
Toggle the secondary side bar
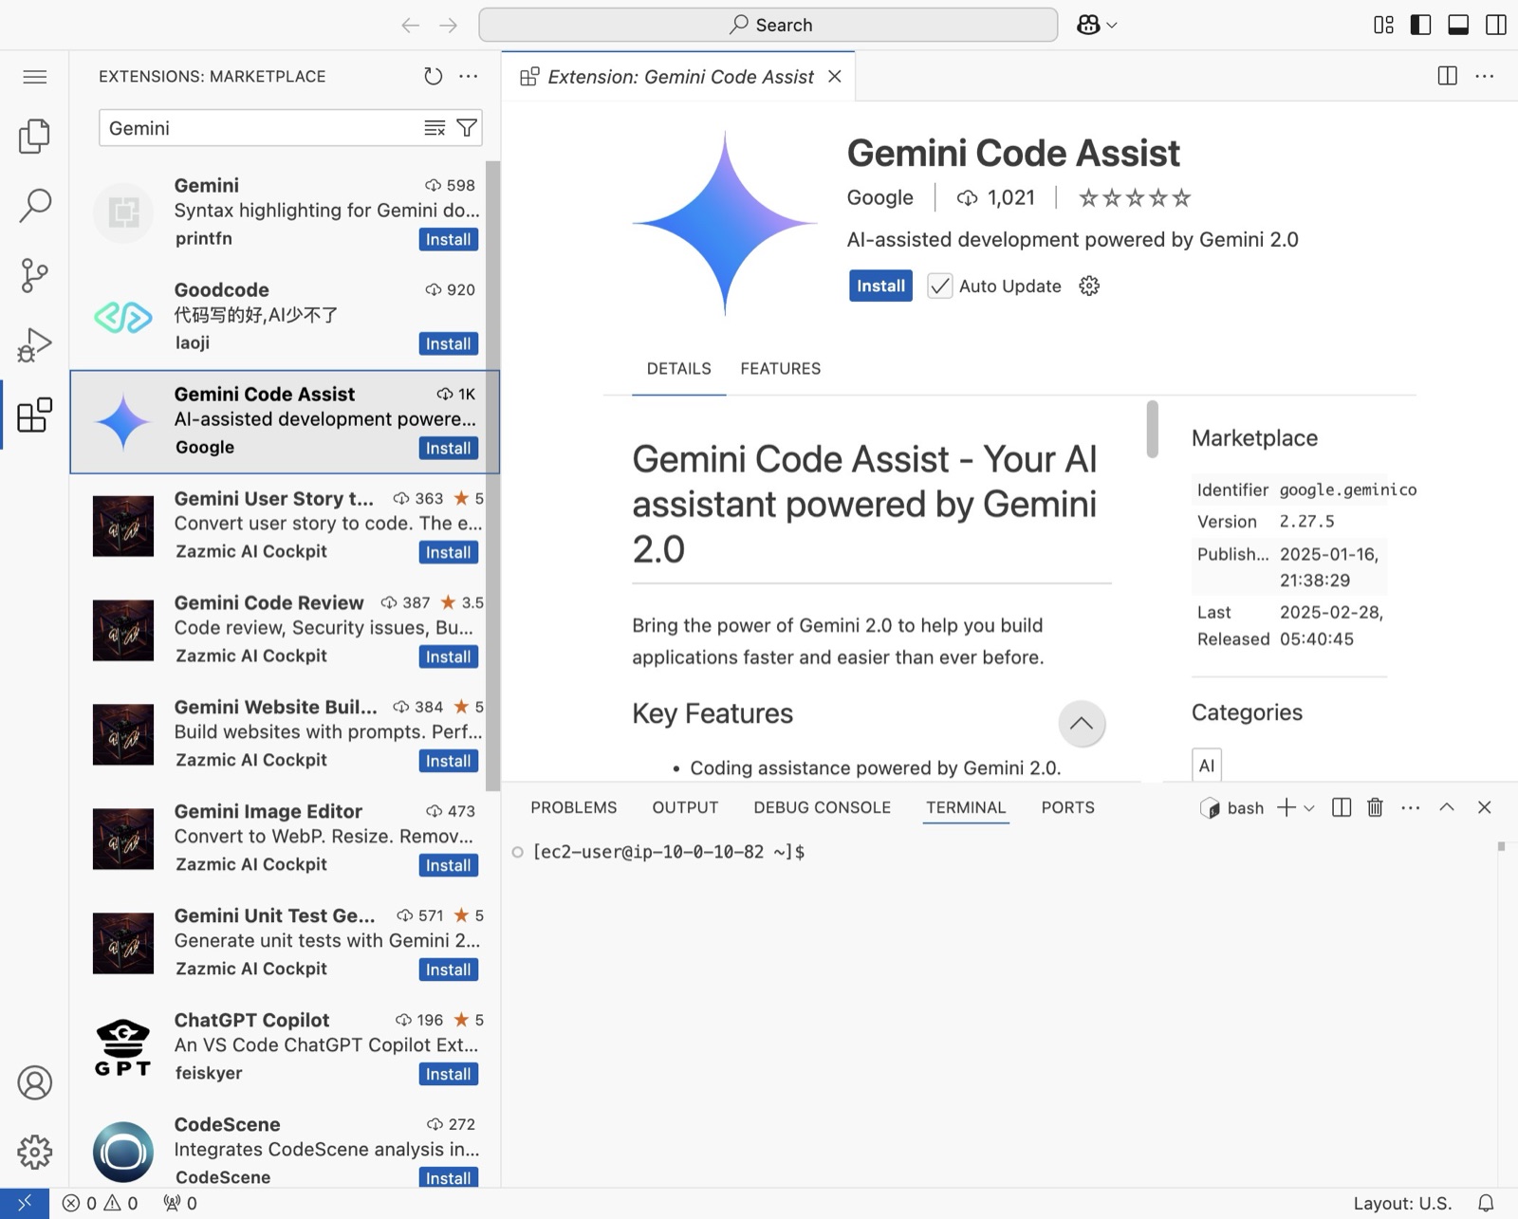(x=1496, y=25)
